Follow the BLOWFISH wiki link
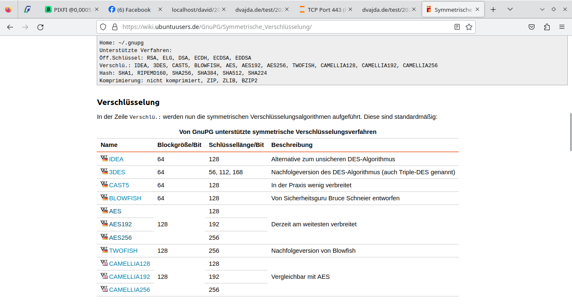Viewport: 572px width, 304px height. pyautogui.click(x=125, y=198)
